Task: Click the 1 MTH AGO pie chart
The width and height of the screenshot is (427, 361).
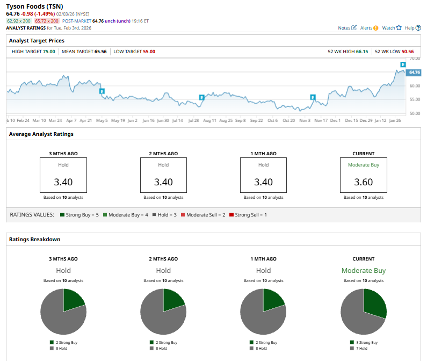Action: tap(263, 312)
